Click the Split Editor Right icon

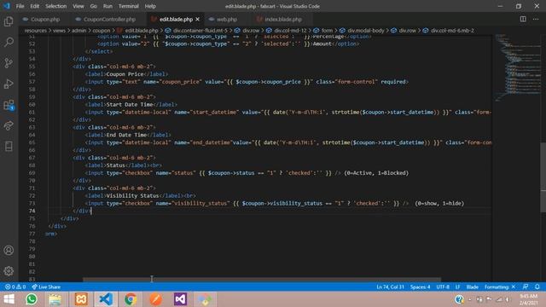[x=523, y=19]
